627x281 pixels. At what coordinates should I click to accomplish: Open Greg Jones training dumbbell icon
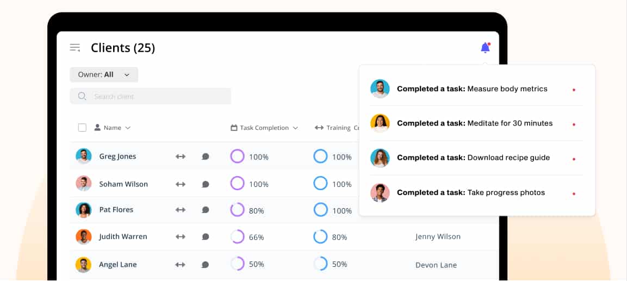coord(181,157)
